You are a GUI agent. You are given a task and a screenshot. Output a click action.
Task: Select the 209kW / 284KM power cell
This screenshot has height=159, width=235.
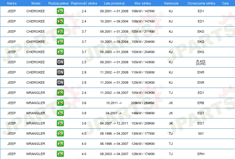143,103
